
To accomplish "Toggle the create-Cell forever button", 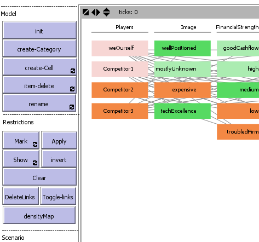I will pyautogui.click(x=39, y=67).
